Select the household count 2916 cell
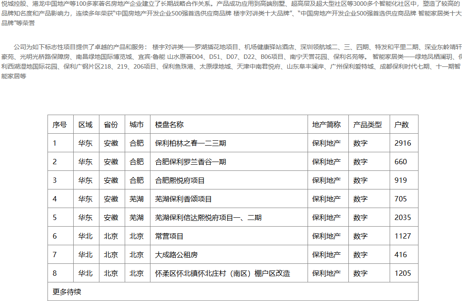The image size is (462, 301). [403, 143]
